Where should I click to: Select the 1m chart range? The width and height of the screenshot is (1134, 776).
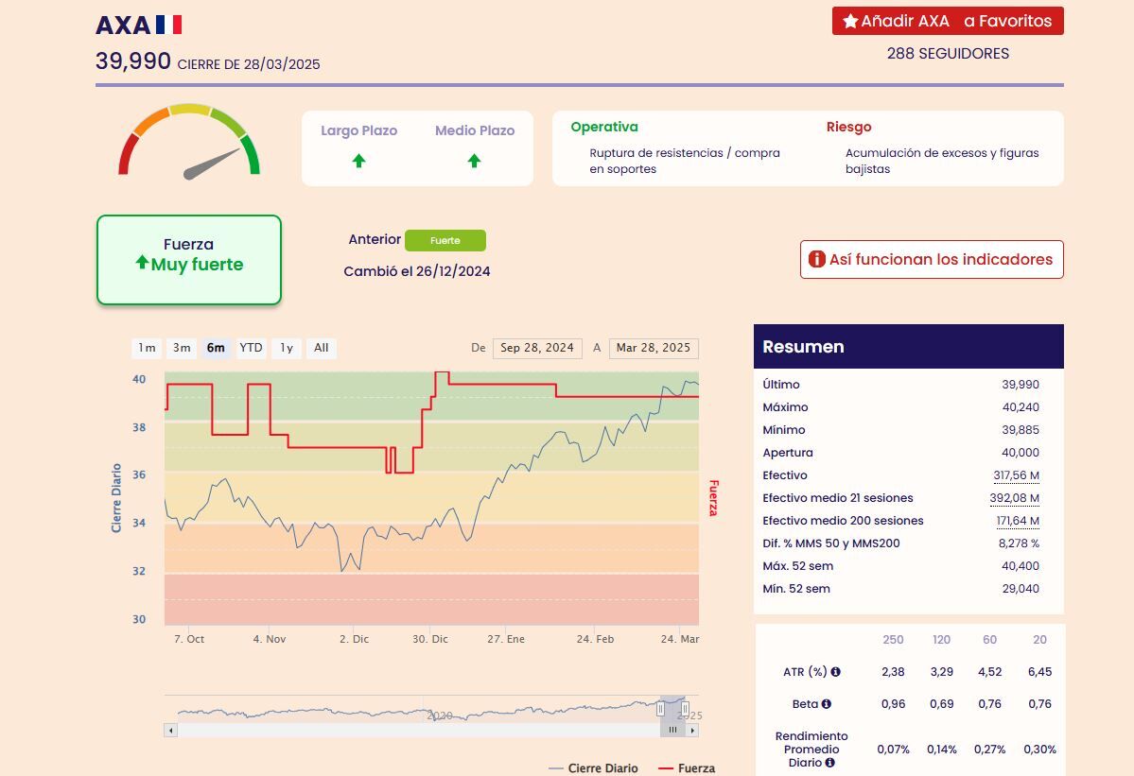[x=147, y=348]
